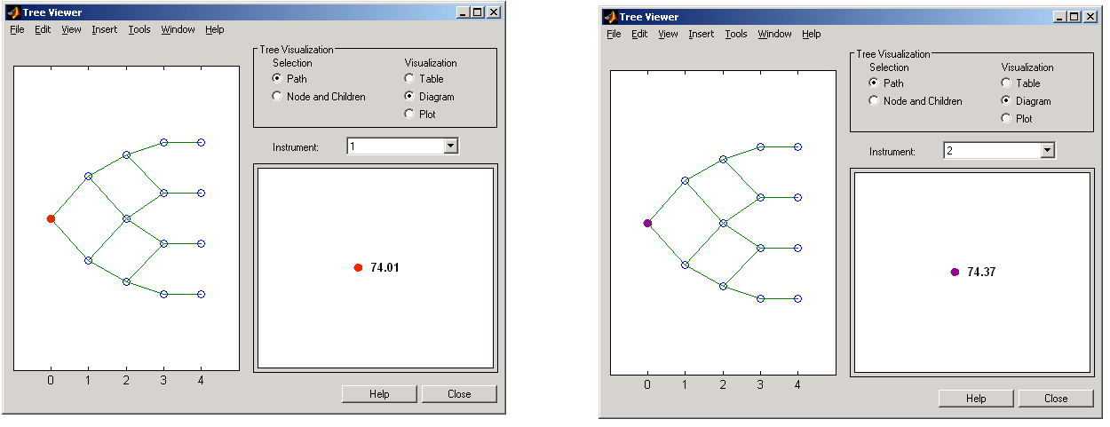Click bottom node at level 4, left tree
The image size is (1110, 427).
point(202,294)
